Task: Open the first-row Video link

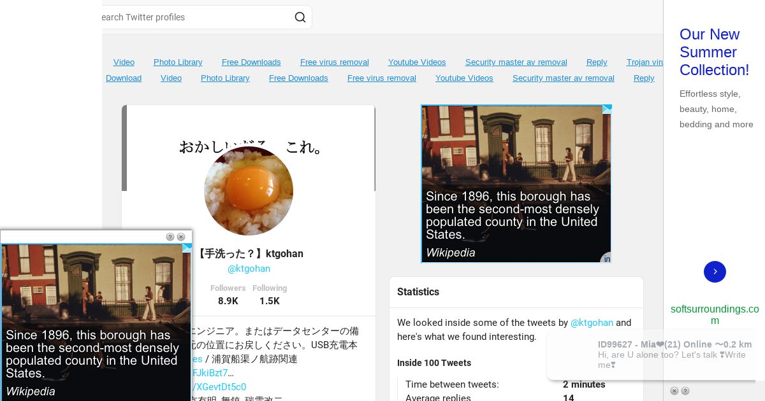Action: [124, 62]
